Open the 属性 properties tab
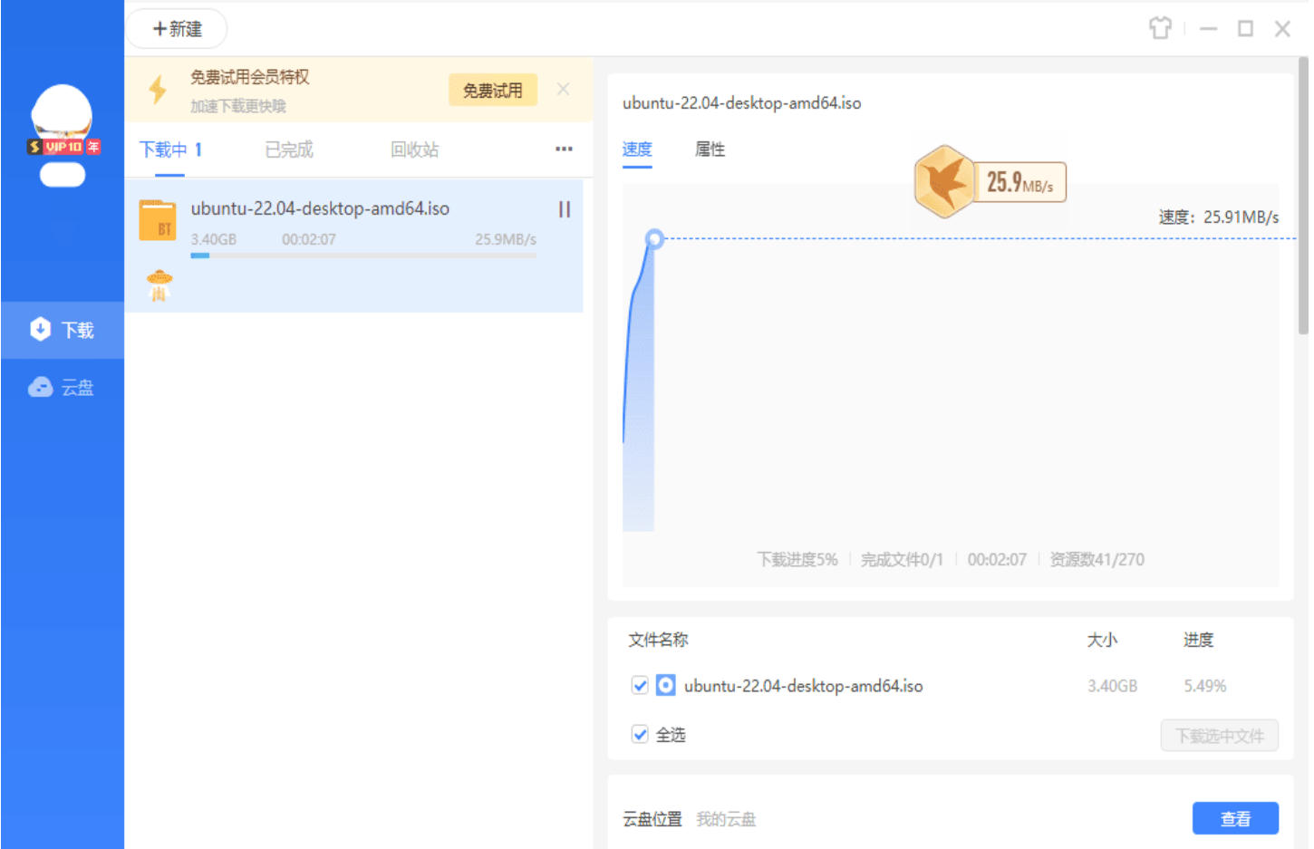 (x=710, y=150)
